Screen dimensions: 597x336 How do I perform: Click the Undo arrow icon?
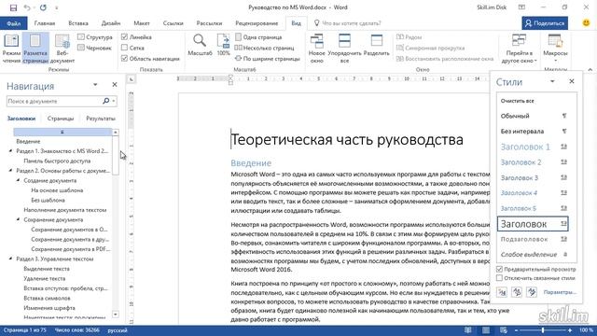(27, 7)
